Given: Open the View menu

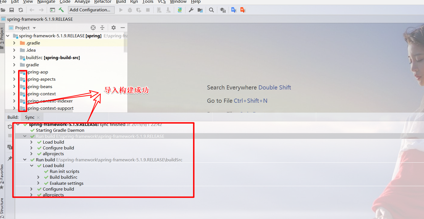Looking at the screenshot, I should click(x=28, y=2).
